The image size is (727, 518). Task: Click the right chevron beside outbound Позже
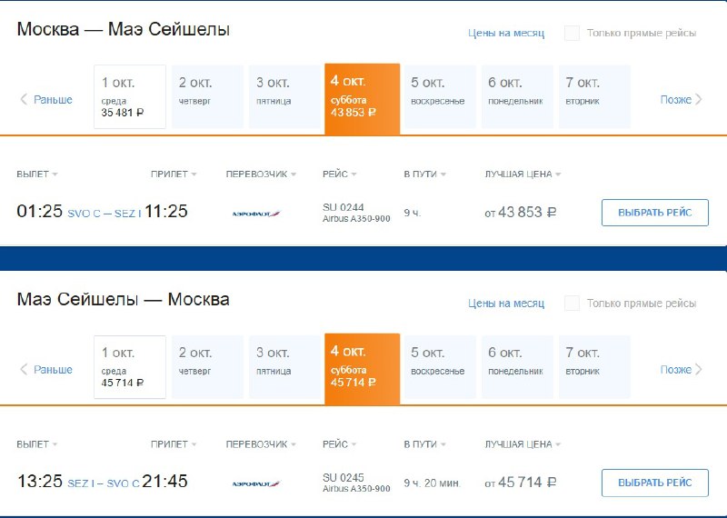pos(699,99)
